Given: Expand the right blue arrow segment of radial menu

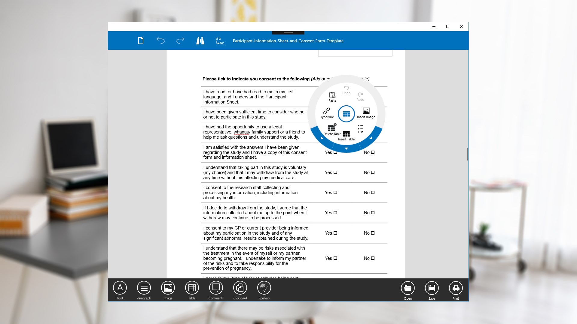Looking at the screenshot, I should (371, 138).
